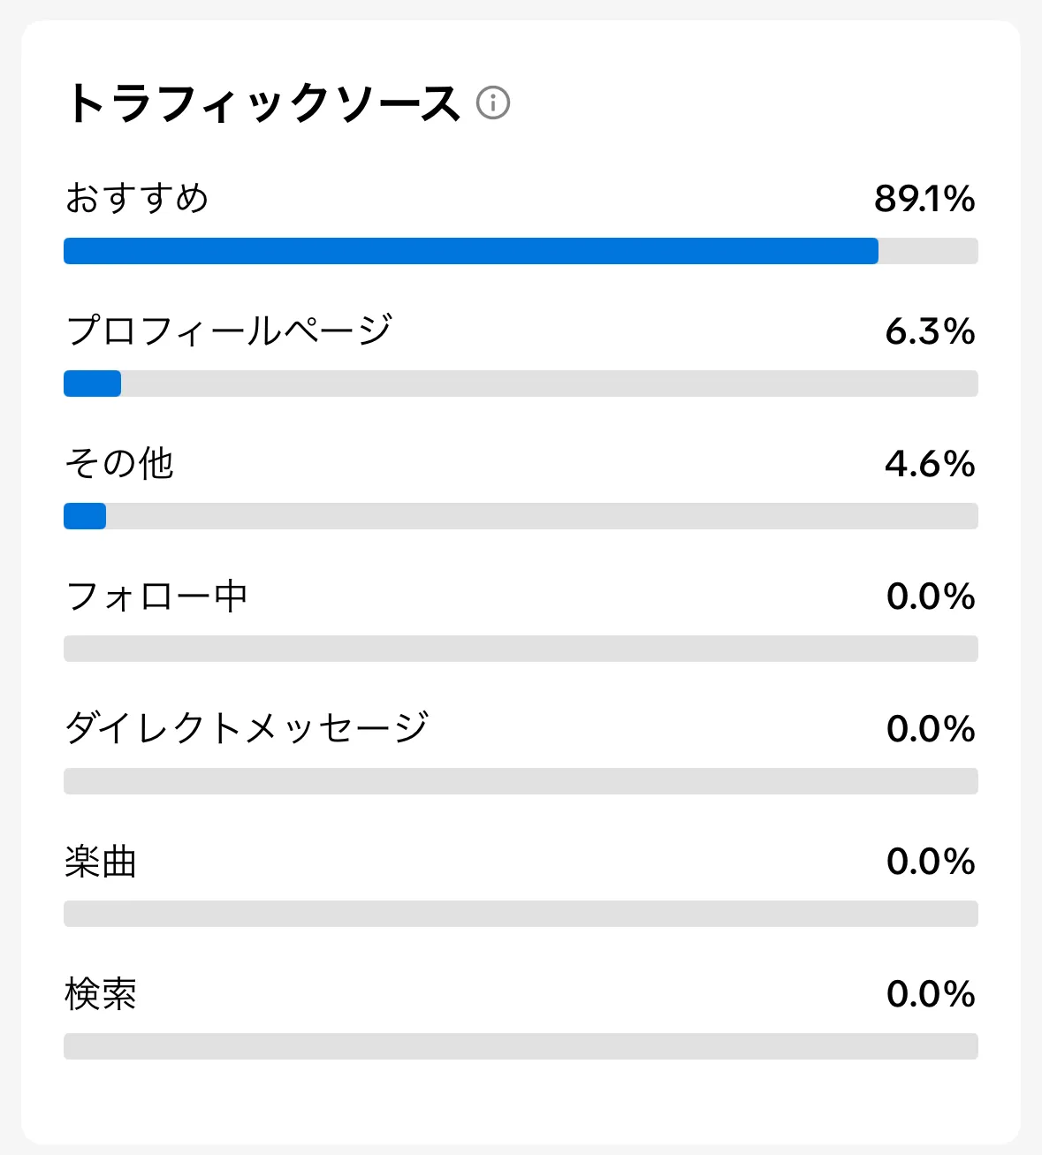Click the トラフィックソース heading
1042x1155 pixels.
[x=263, y=103]
